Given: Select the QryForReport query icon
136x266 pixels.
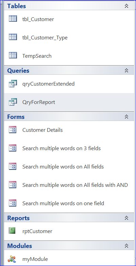Looking at the screenshot, I should click(13, 102).
